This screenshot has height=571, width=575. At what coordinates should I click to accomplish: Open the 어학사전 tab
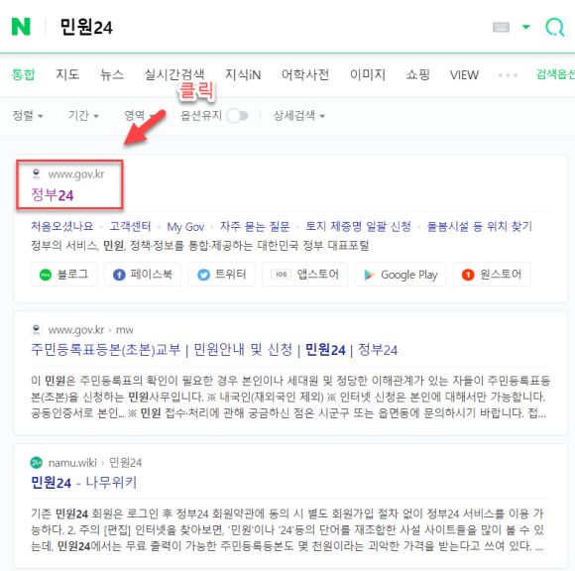305,74
